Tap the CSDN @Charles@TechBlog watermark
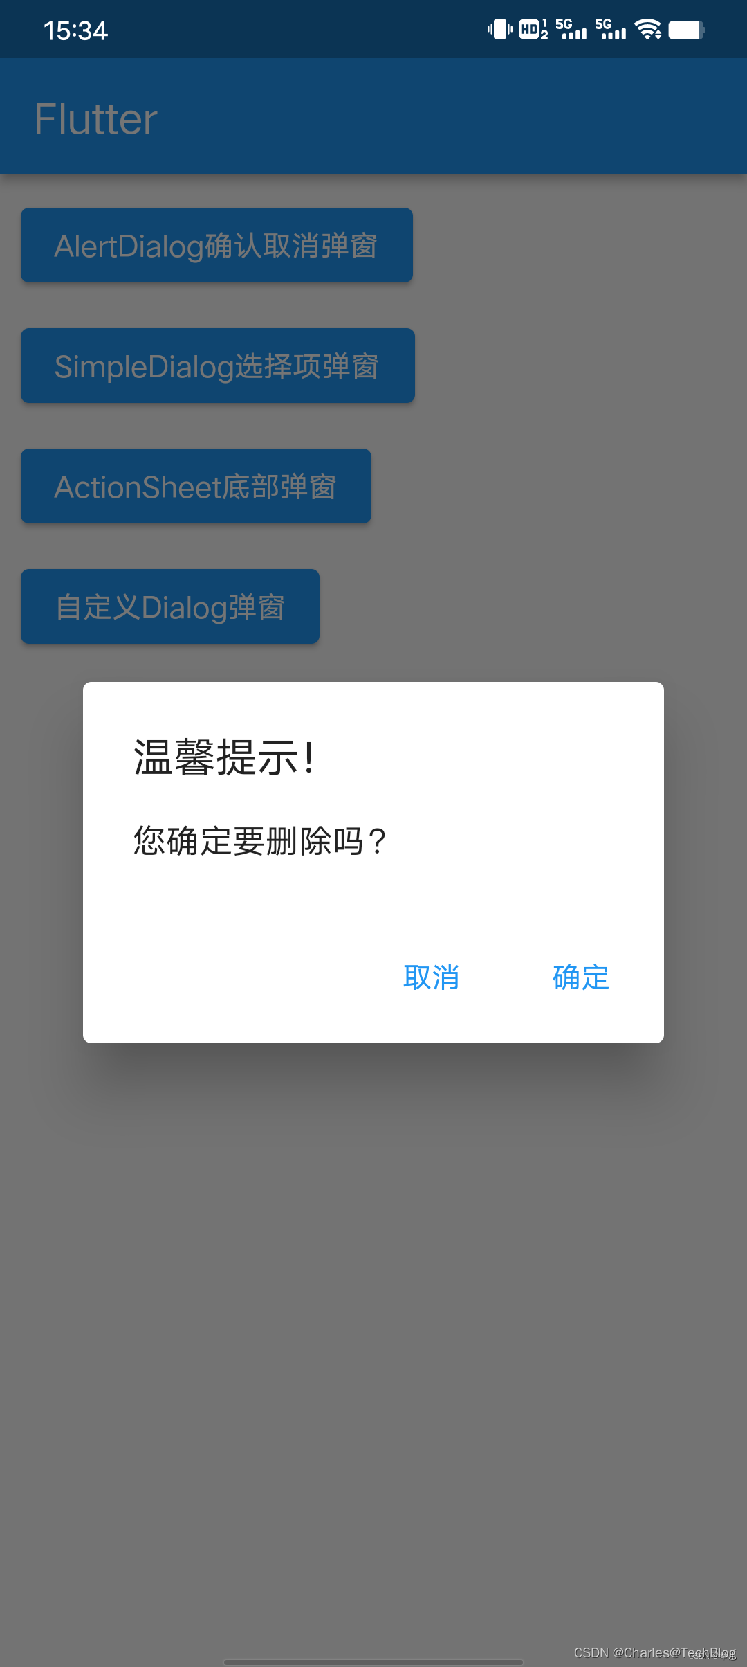This screenshot has height=1667, width=747. tap(654, 1652)
